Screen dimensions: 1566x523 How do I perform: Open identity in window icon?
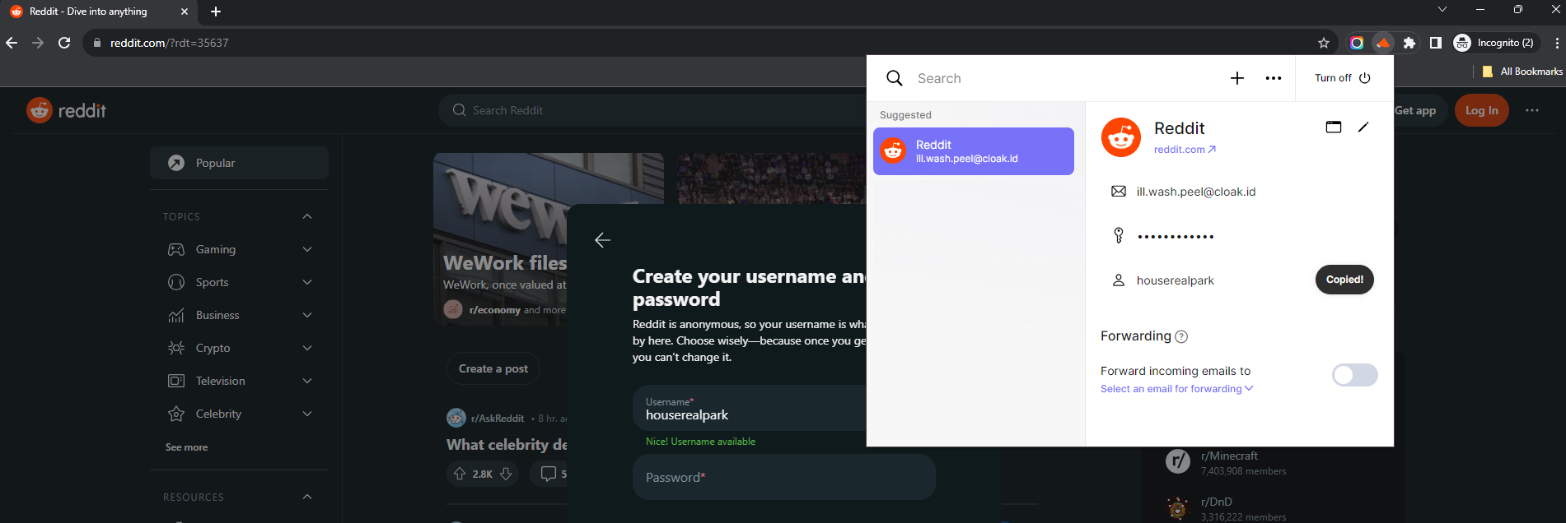coord(1334,127)
